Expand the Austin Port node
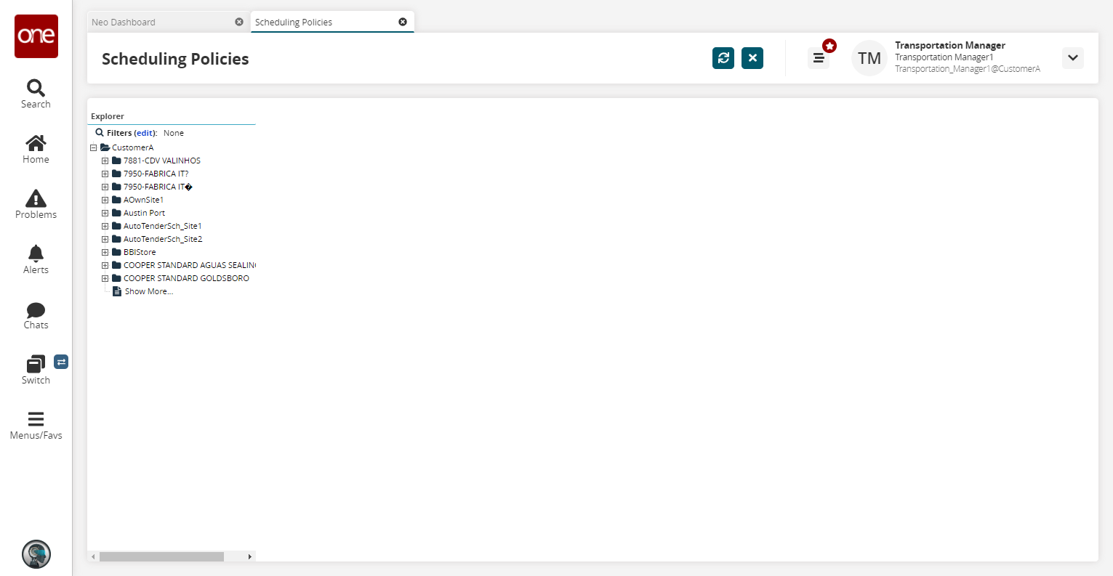 (105, 213)
